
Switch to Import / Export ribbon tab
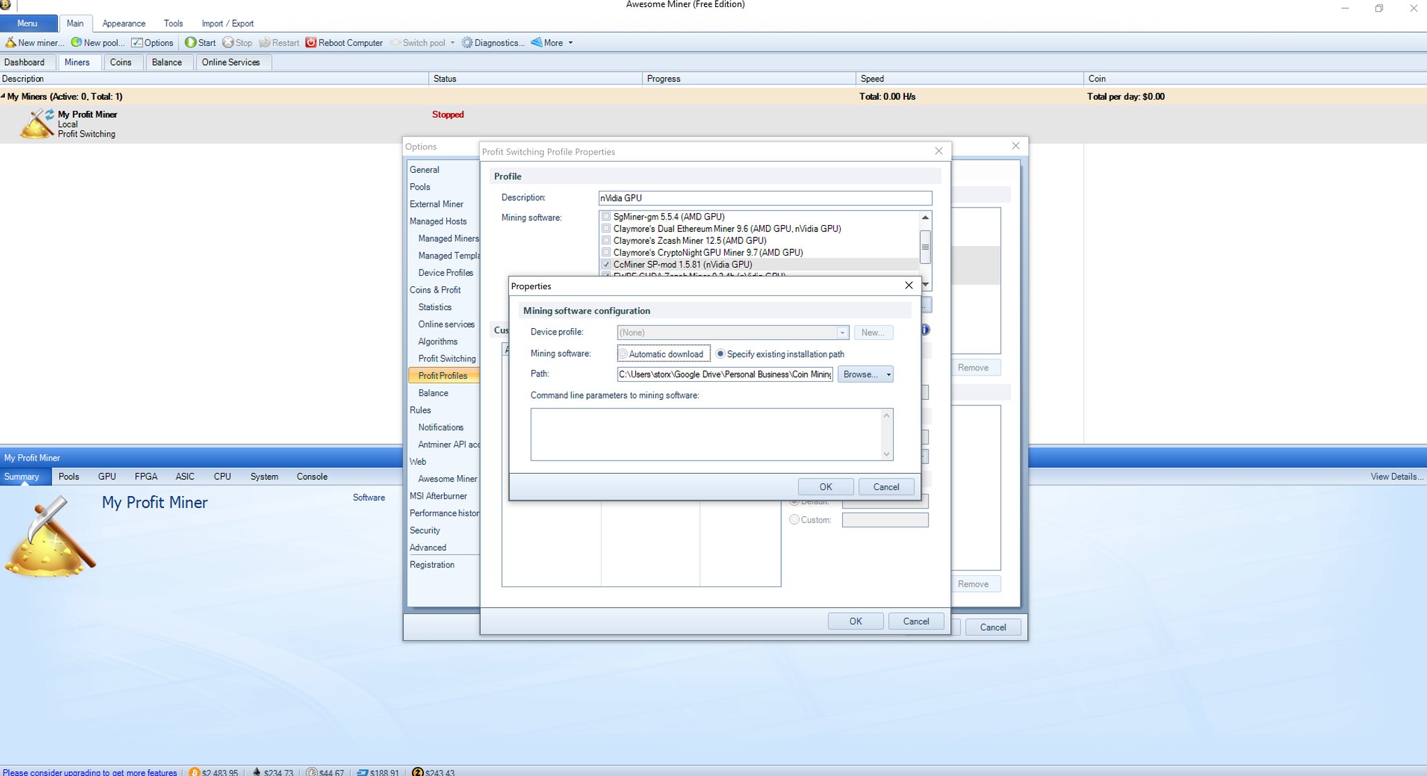(227, 24)
